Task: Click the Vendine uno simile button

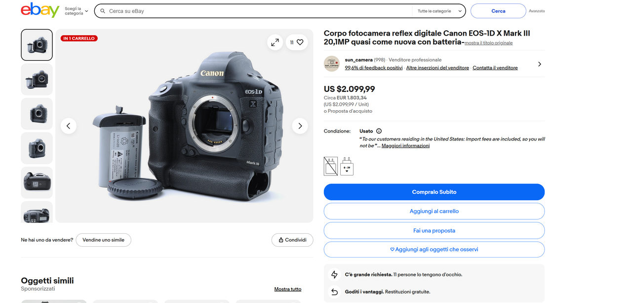Action: pyautogui.click(x=104, y=240)
